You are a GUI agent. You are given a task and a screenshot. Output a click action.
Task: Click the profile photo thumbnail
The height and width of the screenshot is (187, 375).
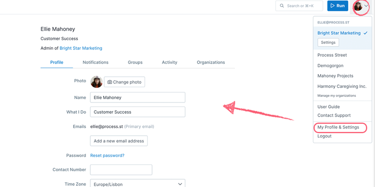(x=96, y=82)
